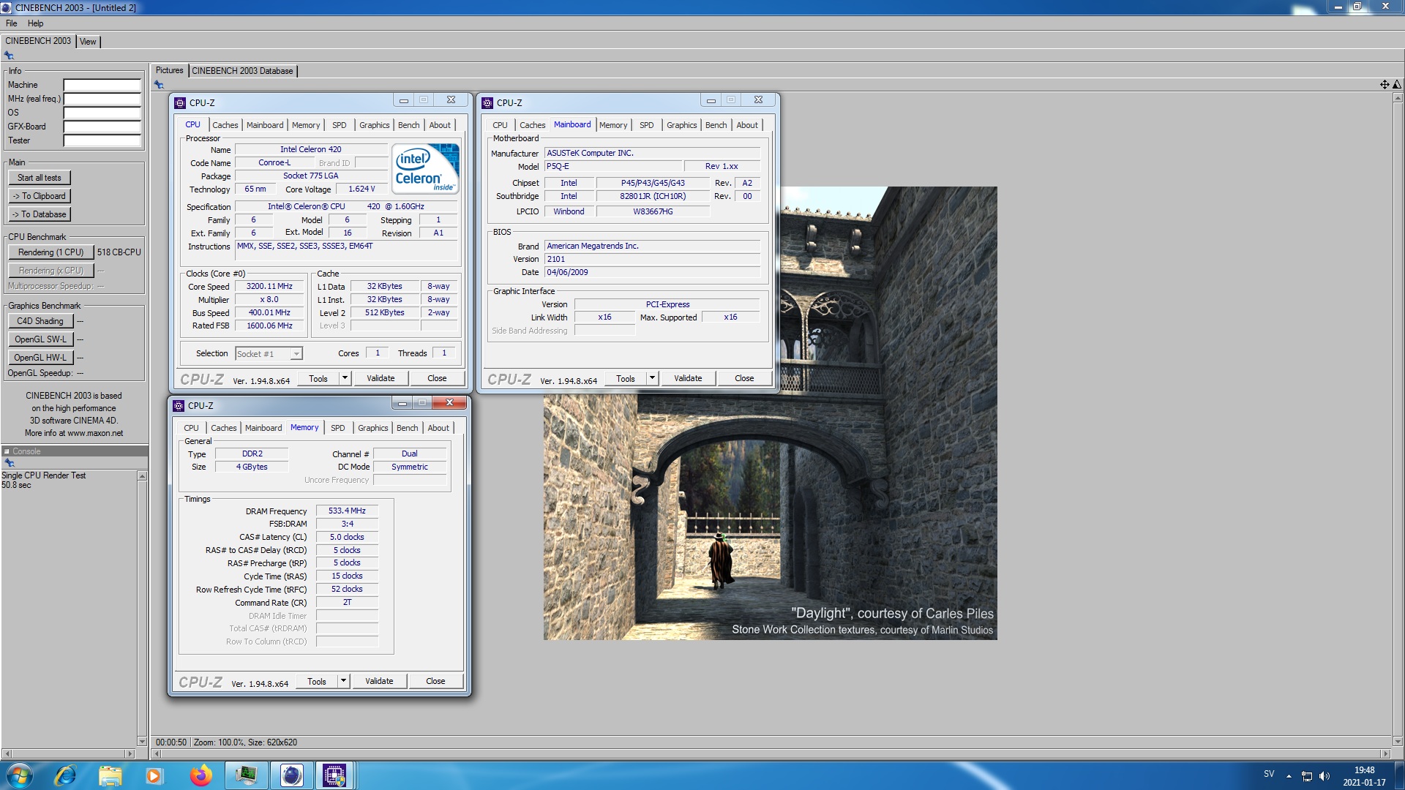Open Tools dropdown arrow in Memory window

344,681
